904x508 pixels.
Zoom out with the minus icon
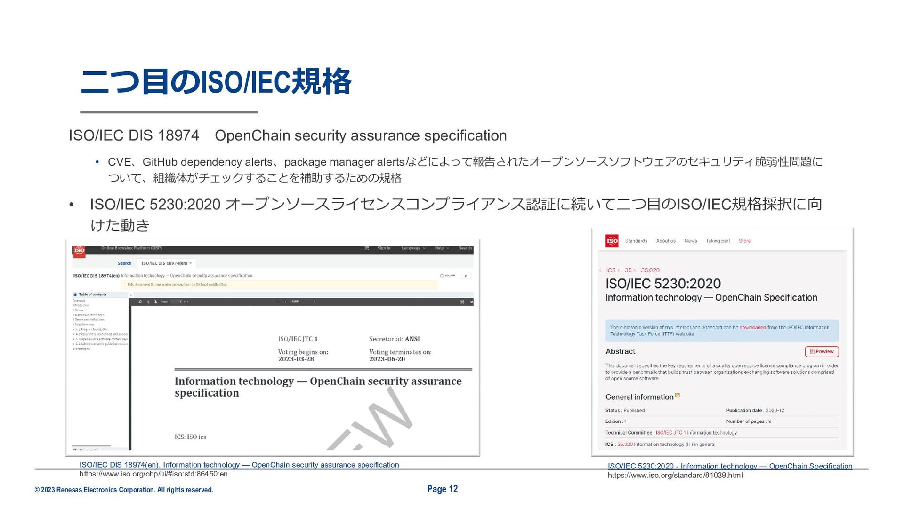pyautogui.click(x=278, y=302)
